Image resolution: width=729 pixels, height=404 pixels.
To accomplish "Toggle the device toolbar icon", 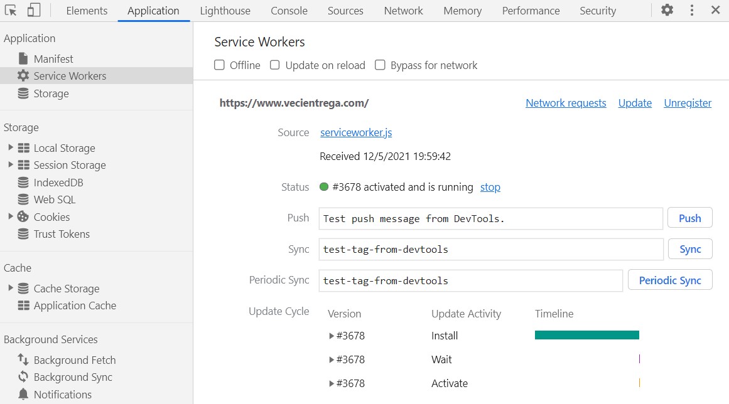I will [x=34, y=10].
